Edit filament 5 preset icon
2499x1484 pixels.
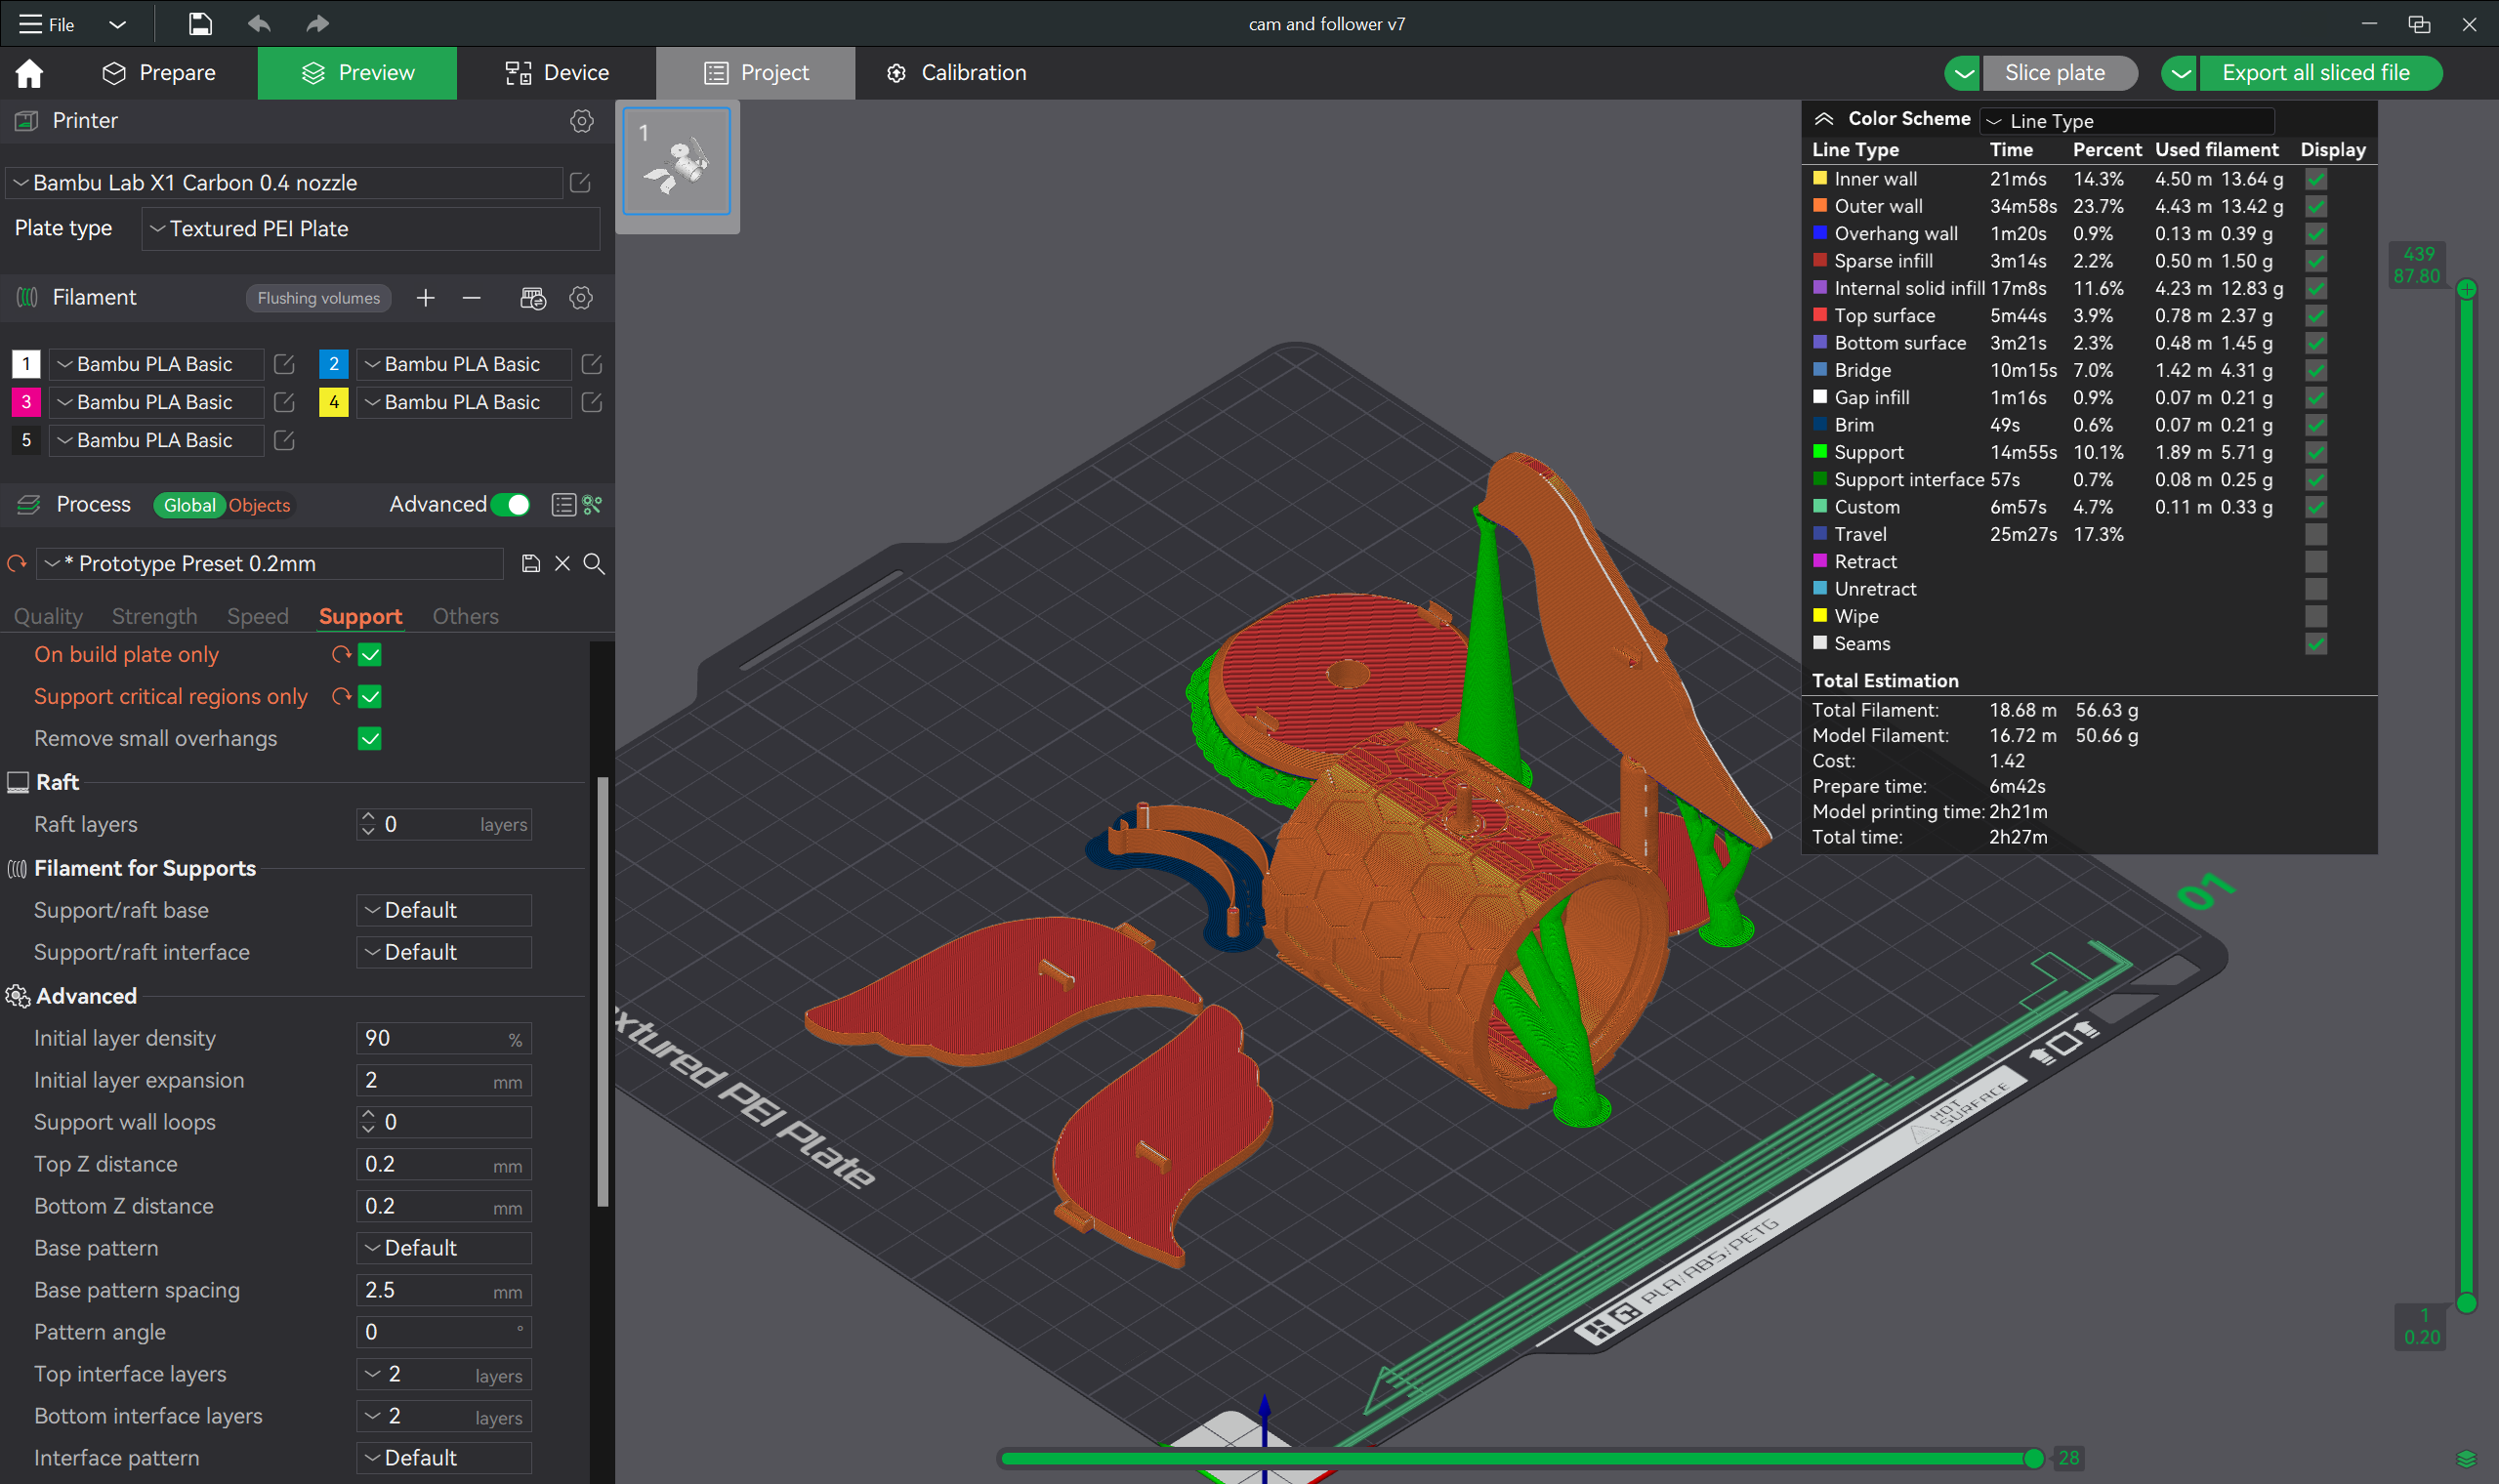point(284,440)
